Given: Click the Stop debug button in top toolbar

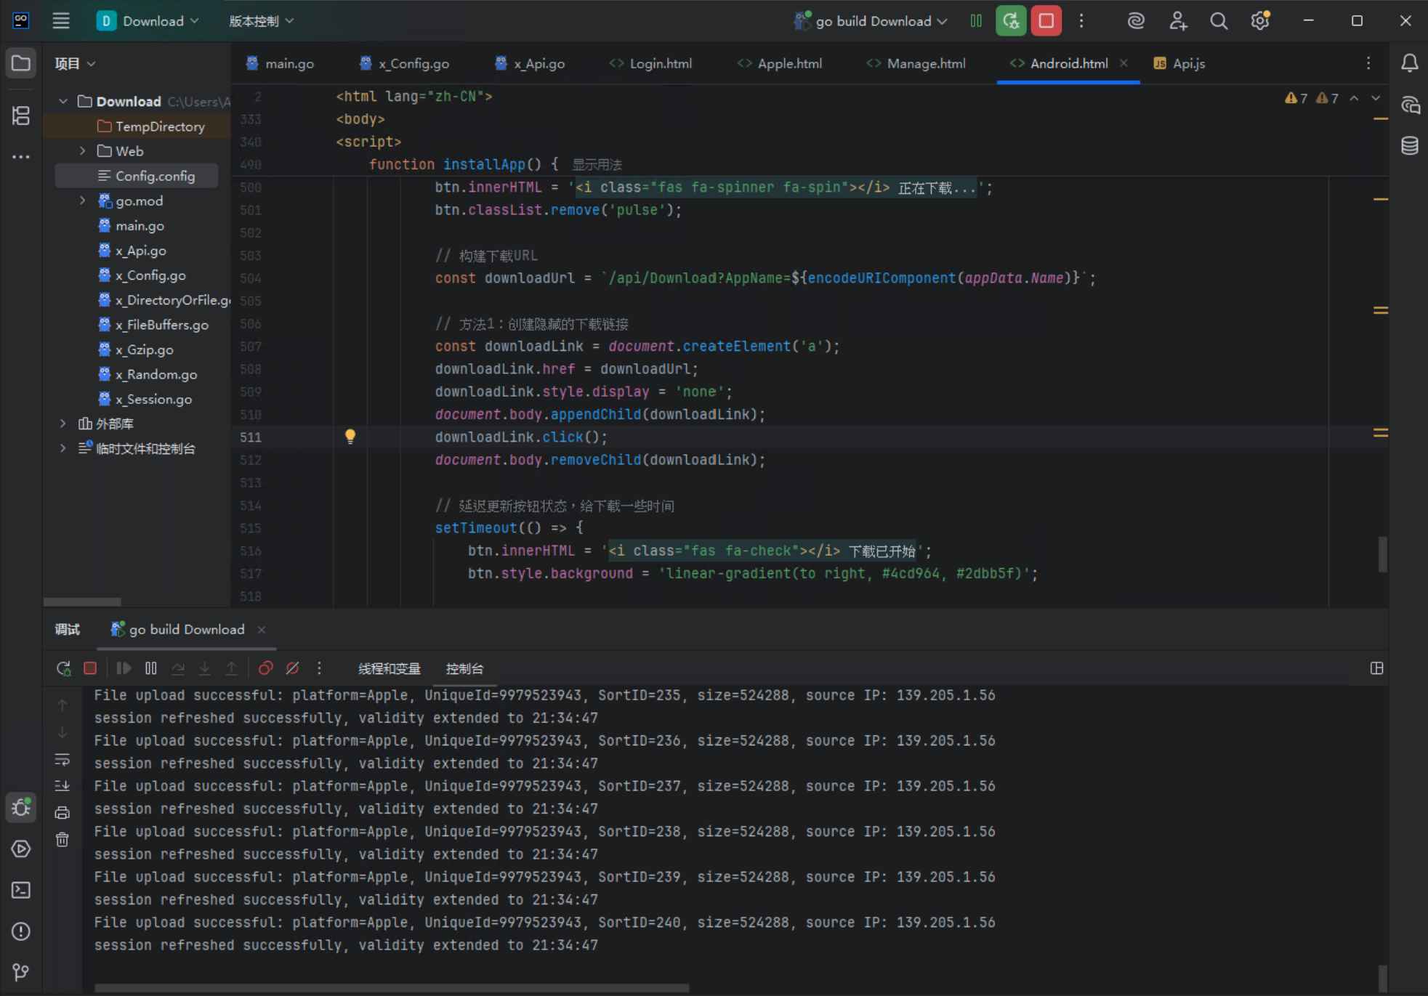Looking at the screenshot, I should pos(1046,21).
